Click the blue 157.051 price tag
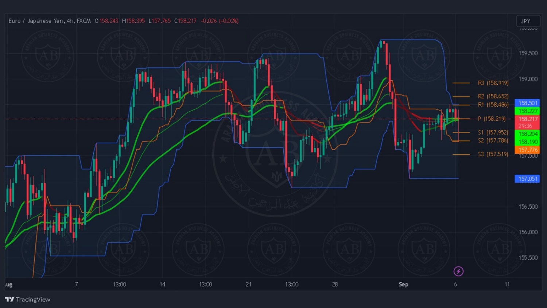This screenshot has height=308, width=547. (x=527, y=178)
